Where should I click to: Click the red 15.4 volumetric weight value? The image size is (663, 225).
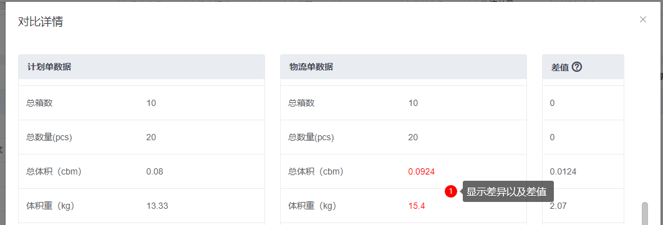pos(417,206)
